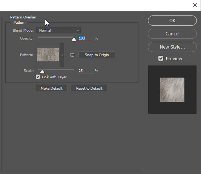
Task: Click Make Default button
Action: (x=51, y=89)
